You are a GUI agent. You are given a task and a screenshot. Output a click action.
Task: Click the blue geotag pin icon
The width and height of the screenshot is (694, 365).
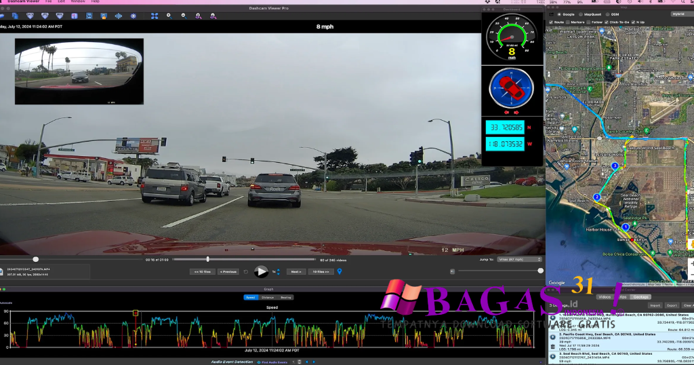tap(340, 271)
